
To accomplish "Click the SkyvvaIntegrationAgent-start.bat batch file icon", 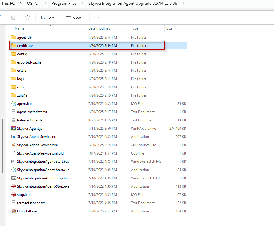I will [x=13, y=162].
